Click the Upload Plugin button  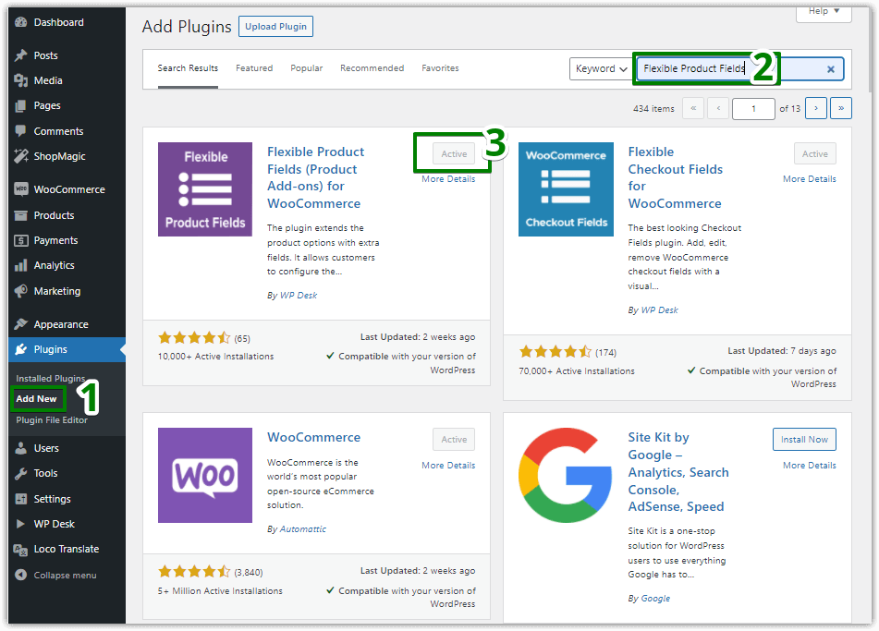click(275, 27)
